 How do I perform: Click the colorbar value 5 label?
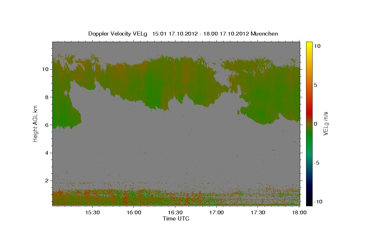315,85
